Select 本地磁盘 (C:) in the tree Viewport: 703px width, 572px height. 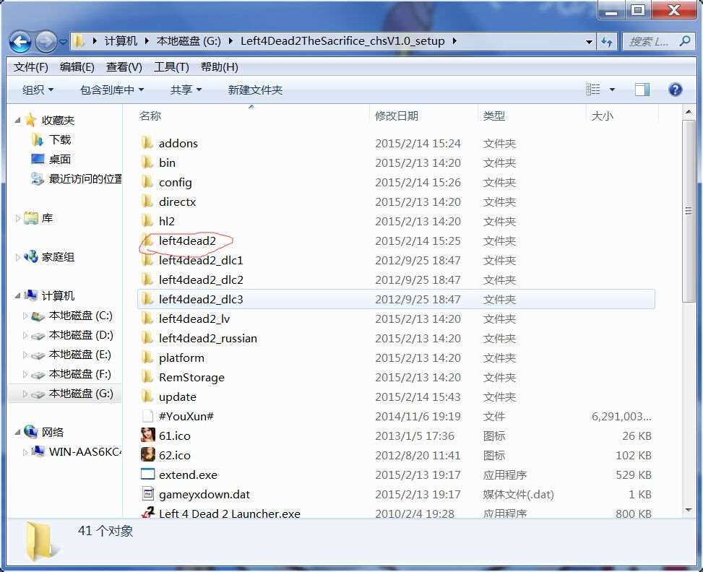[81, 316]
